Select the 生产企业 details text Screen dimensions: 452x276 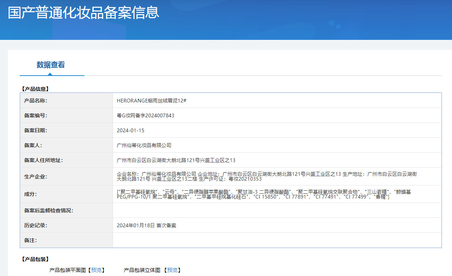pyautogui.click(x=267, y=177)
